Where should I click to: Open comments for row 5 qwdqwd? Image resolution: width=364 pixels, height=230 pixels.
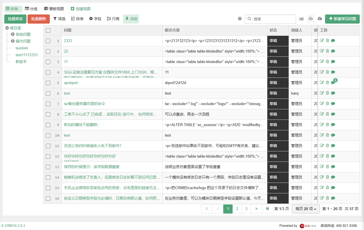pyautogui.click(x=333, y=83)
